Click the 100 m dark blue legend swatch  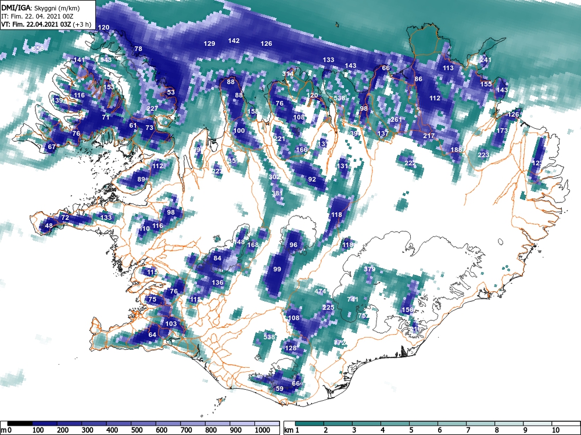pyautogui.click(x=45, y=423)
